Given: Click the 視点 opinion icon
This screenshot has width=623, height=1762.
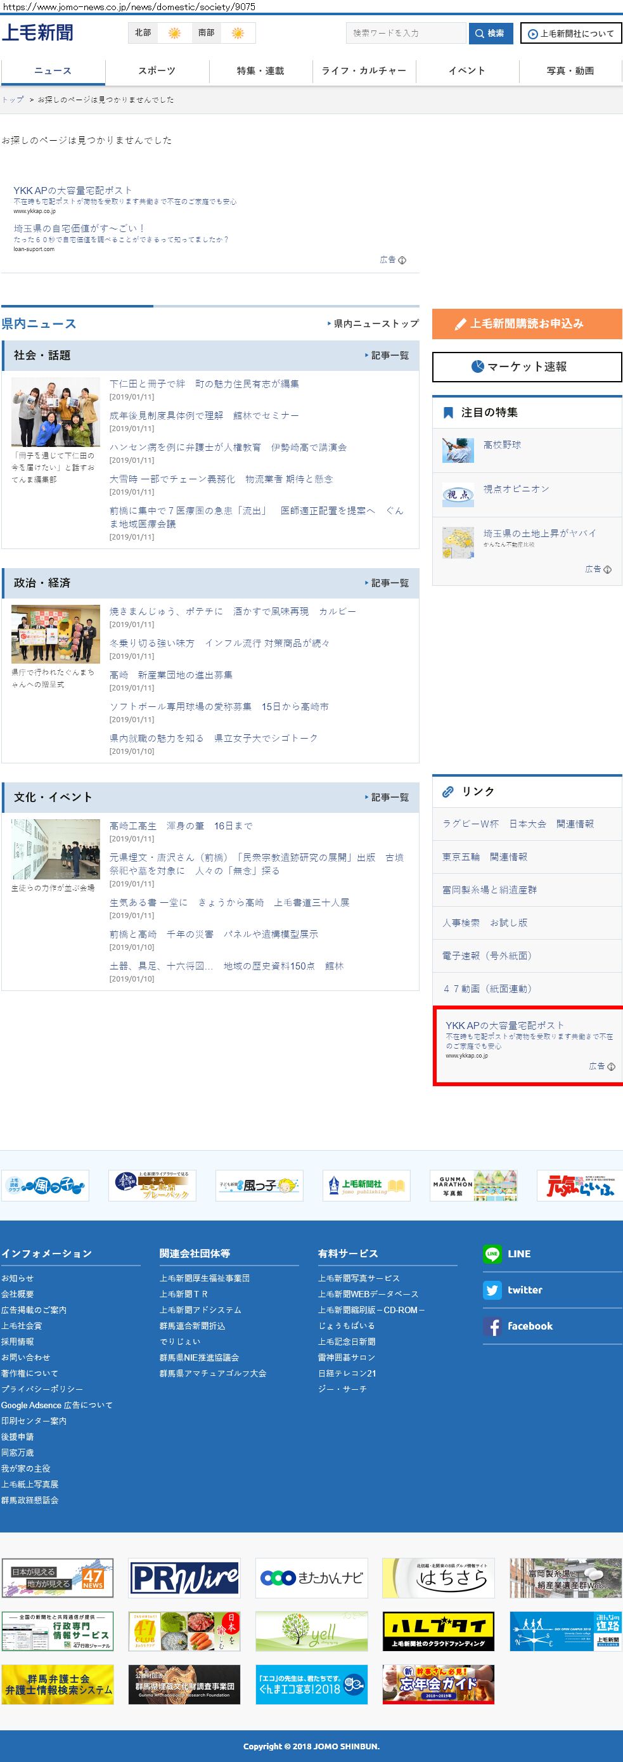Looking at the screenshot, I should tap(458, 494).
